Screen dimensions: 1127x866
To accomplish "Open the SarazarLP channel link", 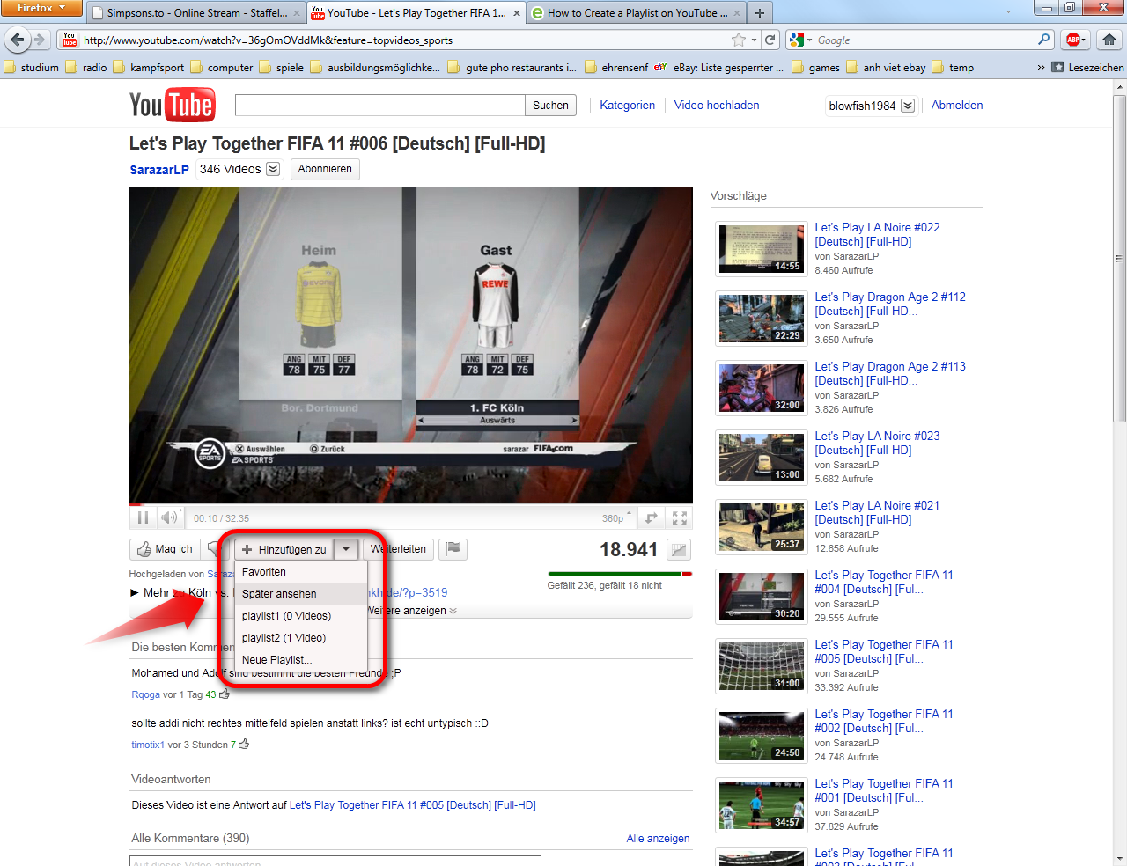I will pyautogui.click(x=158, y=169).
